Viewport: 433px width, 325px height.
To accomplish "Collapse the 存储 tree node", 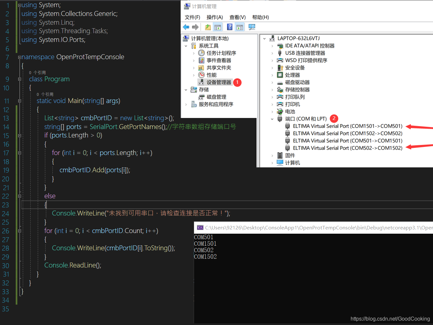I will tap(186, 90).
